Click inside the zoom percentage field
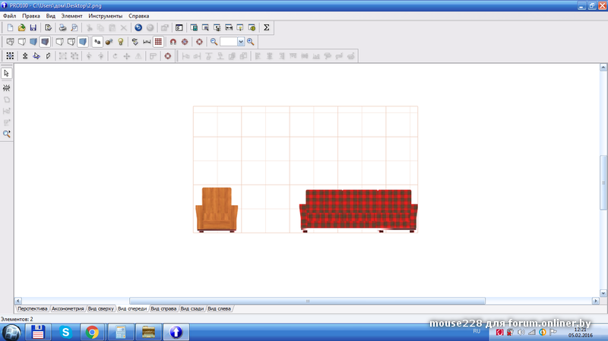 click(229, 42)
